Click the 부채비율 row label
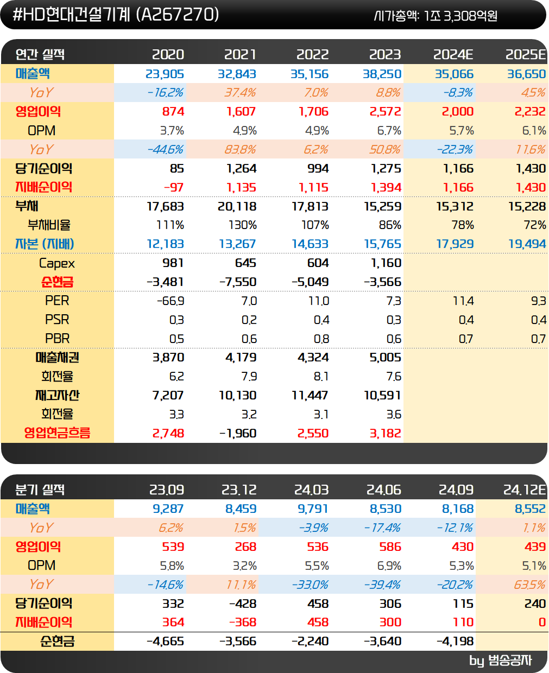 point(49,225)
